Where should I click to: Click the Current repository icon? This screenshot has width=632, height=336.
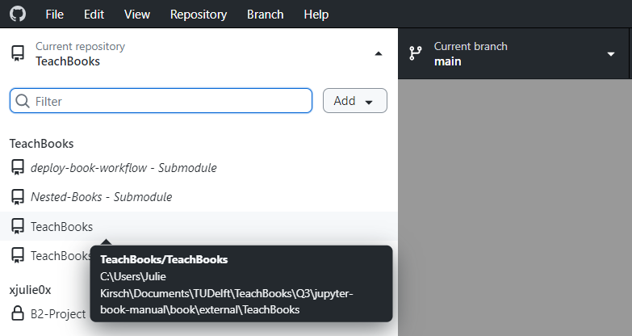click(17, 54)
